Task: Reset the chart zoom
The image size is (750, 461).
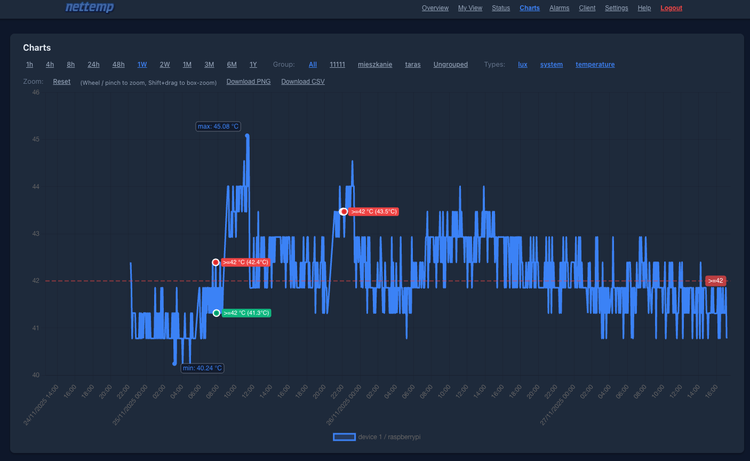Action: pyautogui.click(x=61, y=81)
